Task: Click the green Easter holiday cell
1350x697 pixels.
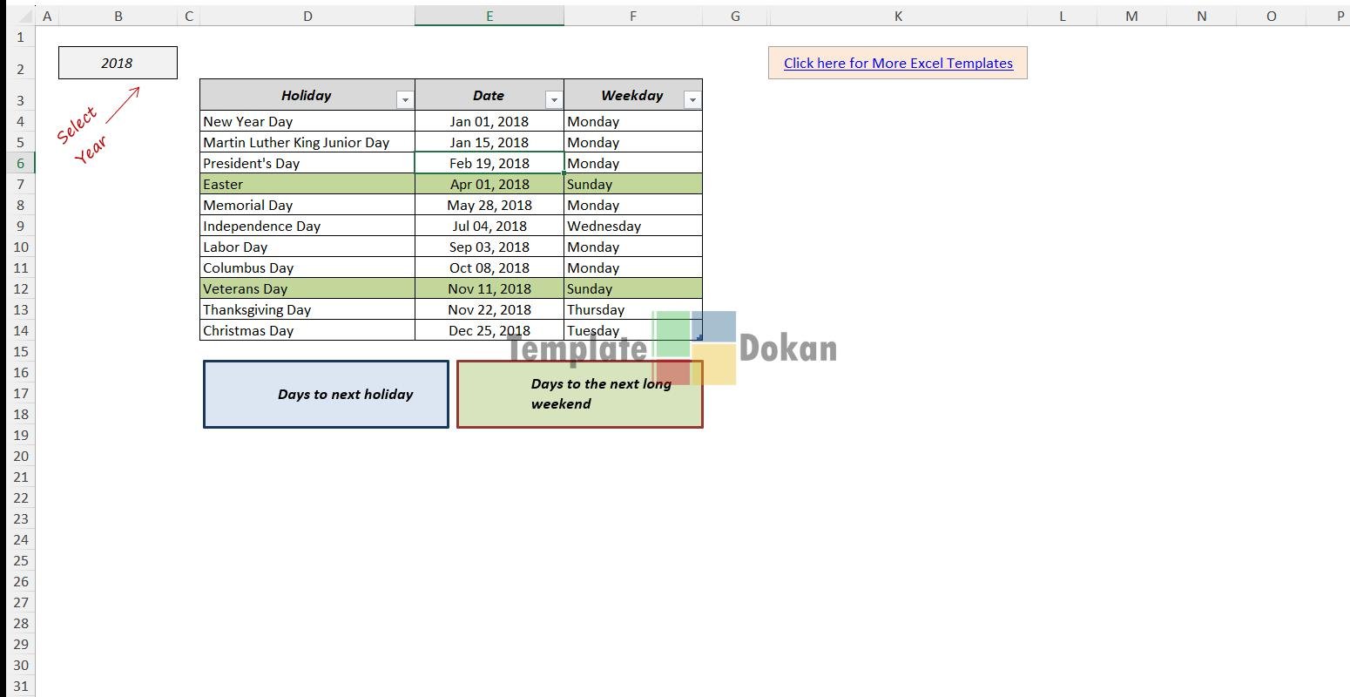Action: point(307,184)
